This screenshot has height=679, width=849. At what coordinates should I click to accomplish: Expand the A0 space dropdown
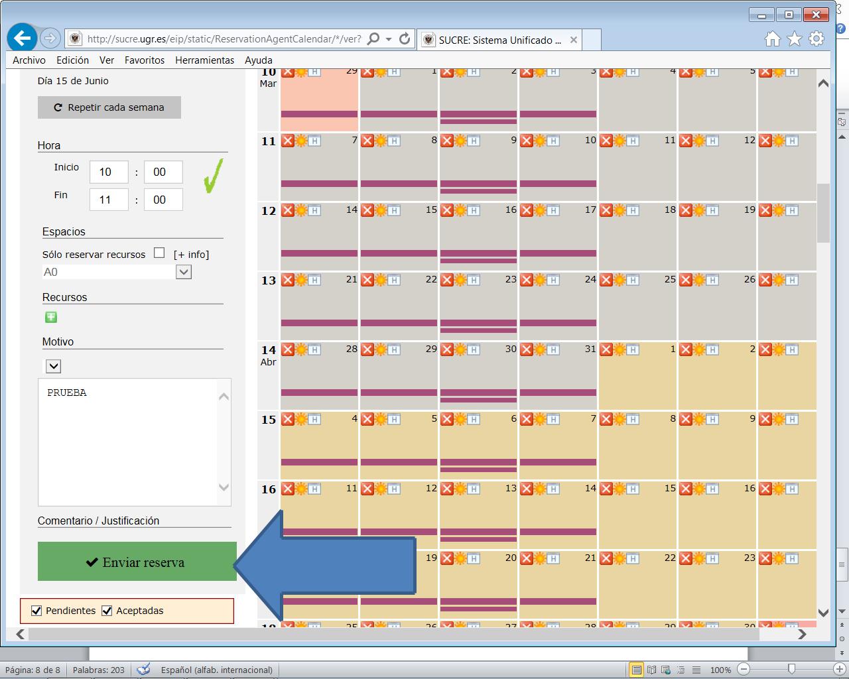pos(184,272)
